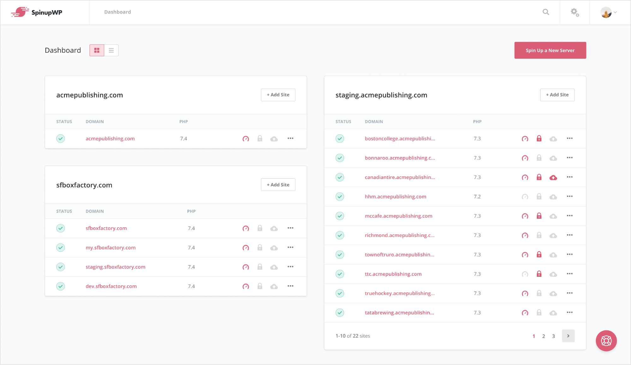Expand three-dot options for dev.sfboxfactory.com
Screen dimensions: 631x365
290,286
